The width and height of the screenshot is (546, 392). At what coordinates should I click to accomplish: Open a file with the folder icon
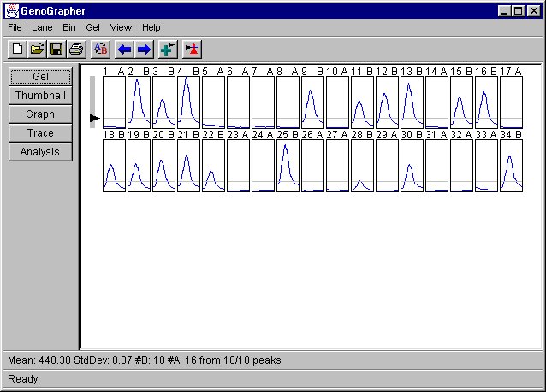[x=37, y=50]
